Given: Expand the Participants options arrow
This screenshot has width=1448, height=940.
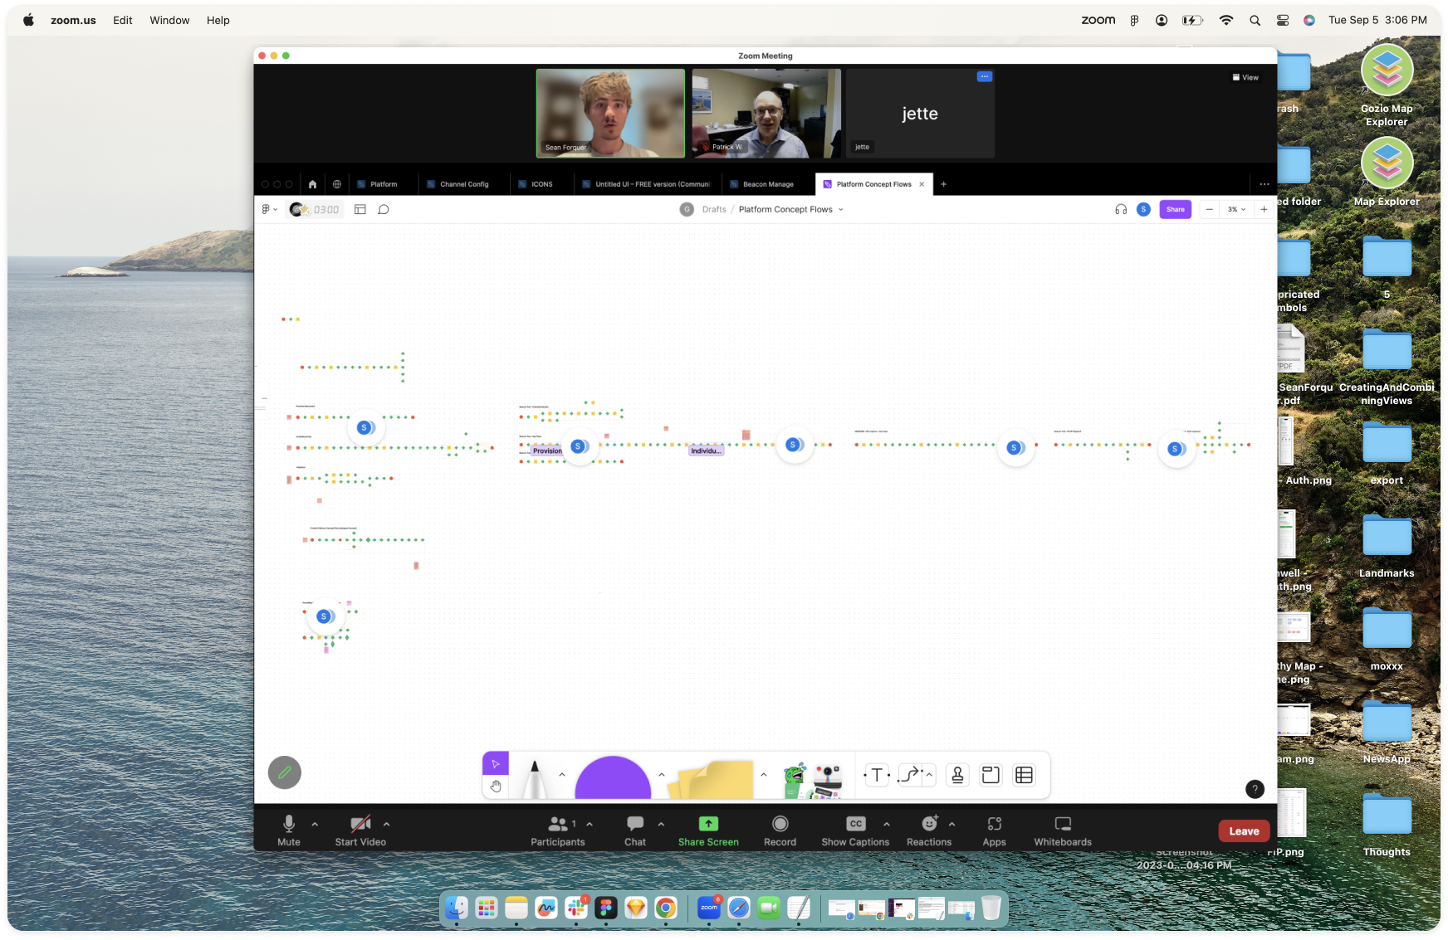Looking at the screenshot, I should coord(589,824).
